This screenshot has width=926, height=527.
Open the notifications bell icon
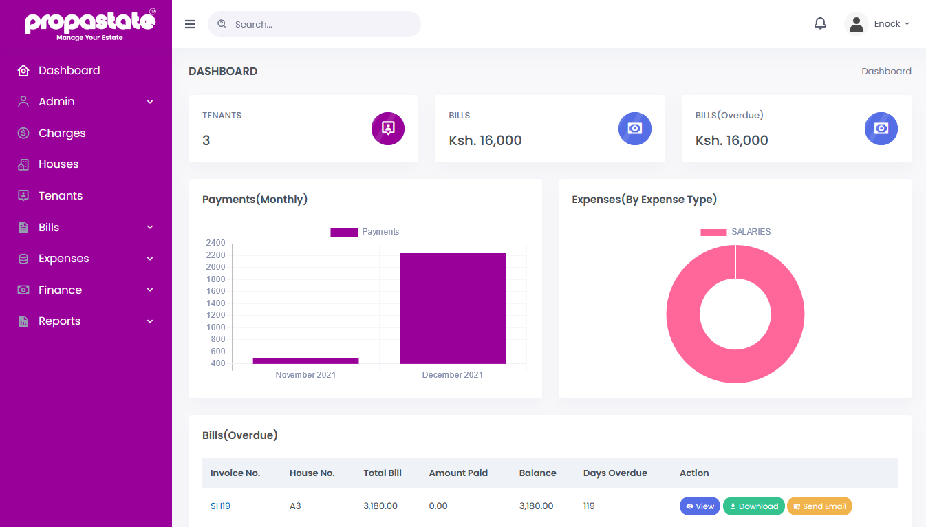tap(820, 24)
